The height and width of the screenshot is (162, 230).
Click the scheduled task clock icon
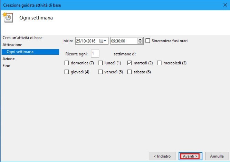8,17
